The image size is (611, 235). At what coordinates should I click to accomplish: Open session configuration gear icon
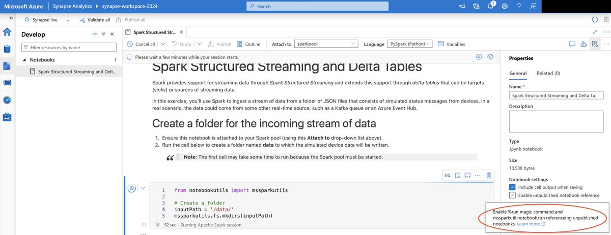(x=491, y=57)
